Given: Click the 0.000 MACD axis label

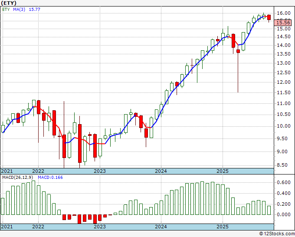Looking at the screenshot, I should 284,214.
